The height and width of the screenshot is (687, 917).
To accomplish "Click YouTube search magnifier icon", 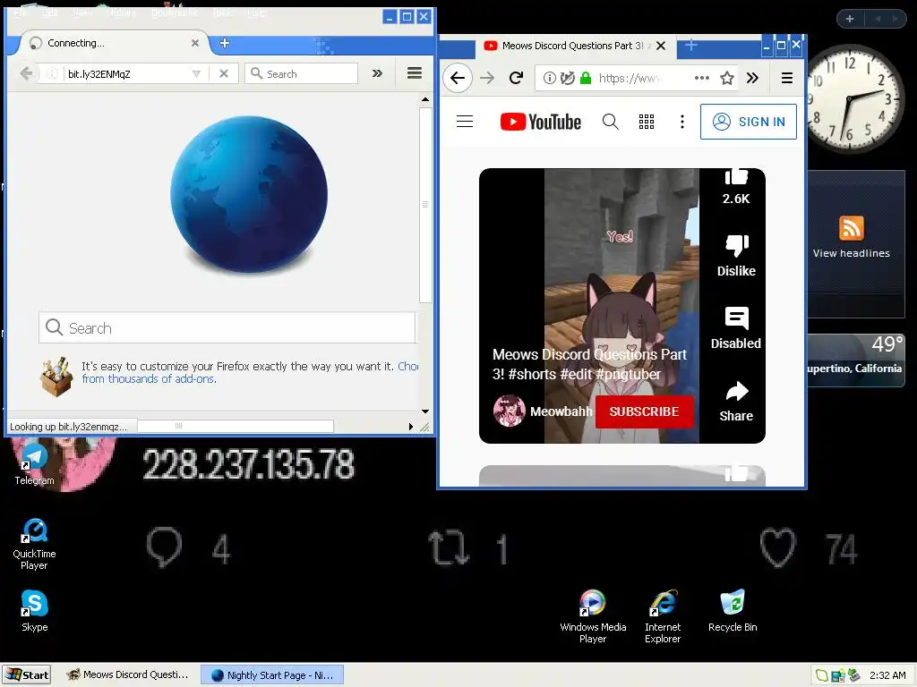I will (x=610, y=122).
